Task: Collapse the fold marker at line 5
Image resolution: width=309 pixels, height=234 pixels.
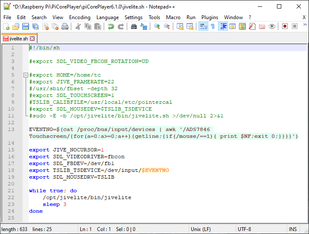Action: pos(26,75)
